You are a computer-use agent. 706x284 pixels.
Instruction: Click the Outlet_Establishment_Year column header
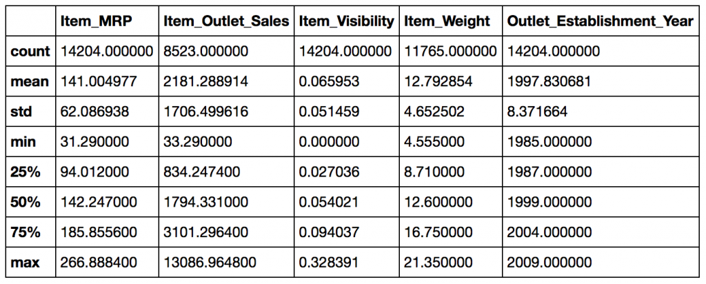pyautogui.click(x=599, y=21)
